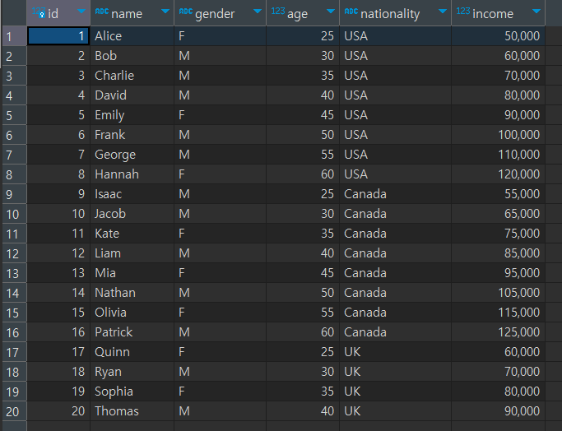Click the income cell 50,000
The image size is (562, 431).
tap(498, 36)
